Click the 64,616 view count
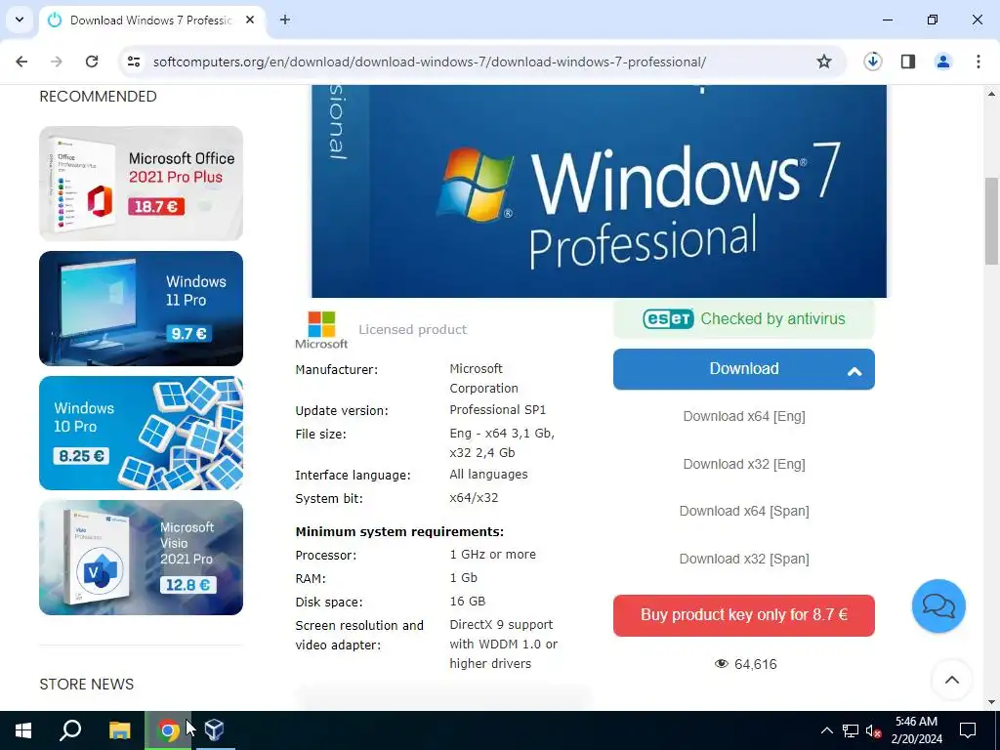Viewport: 1000px width, 750px height. (756, 664)
